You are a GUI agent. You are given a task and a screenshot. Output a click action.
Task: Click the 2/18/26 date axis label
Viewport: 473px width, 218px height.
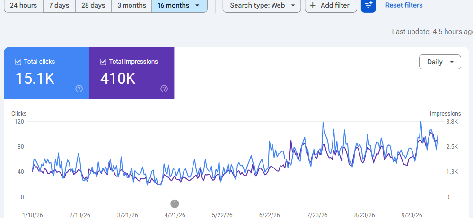[80, 215]
